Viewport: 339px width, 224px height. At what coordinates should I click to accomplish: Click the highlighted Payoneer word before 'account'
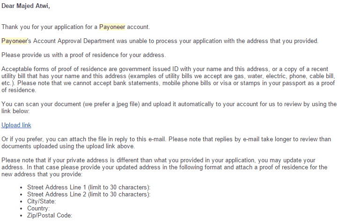tap(112, 27)
